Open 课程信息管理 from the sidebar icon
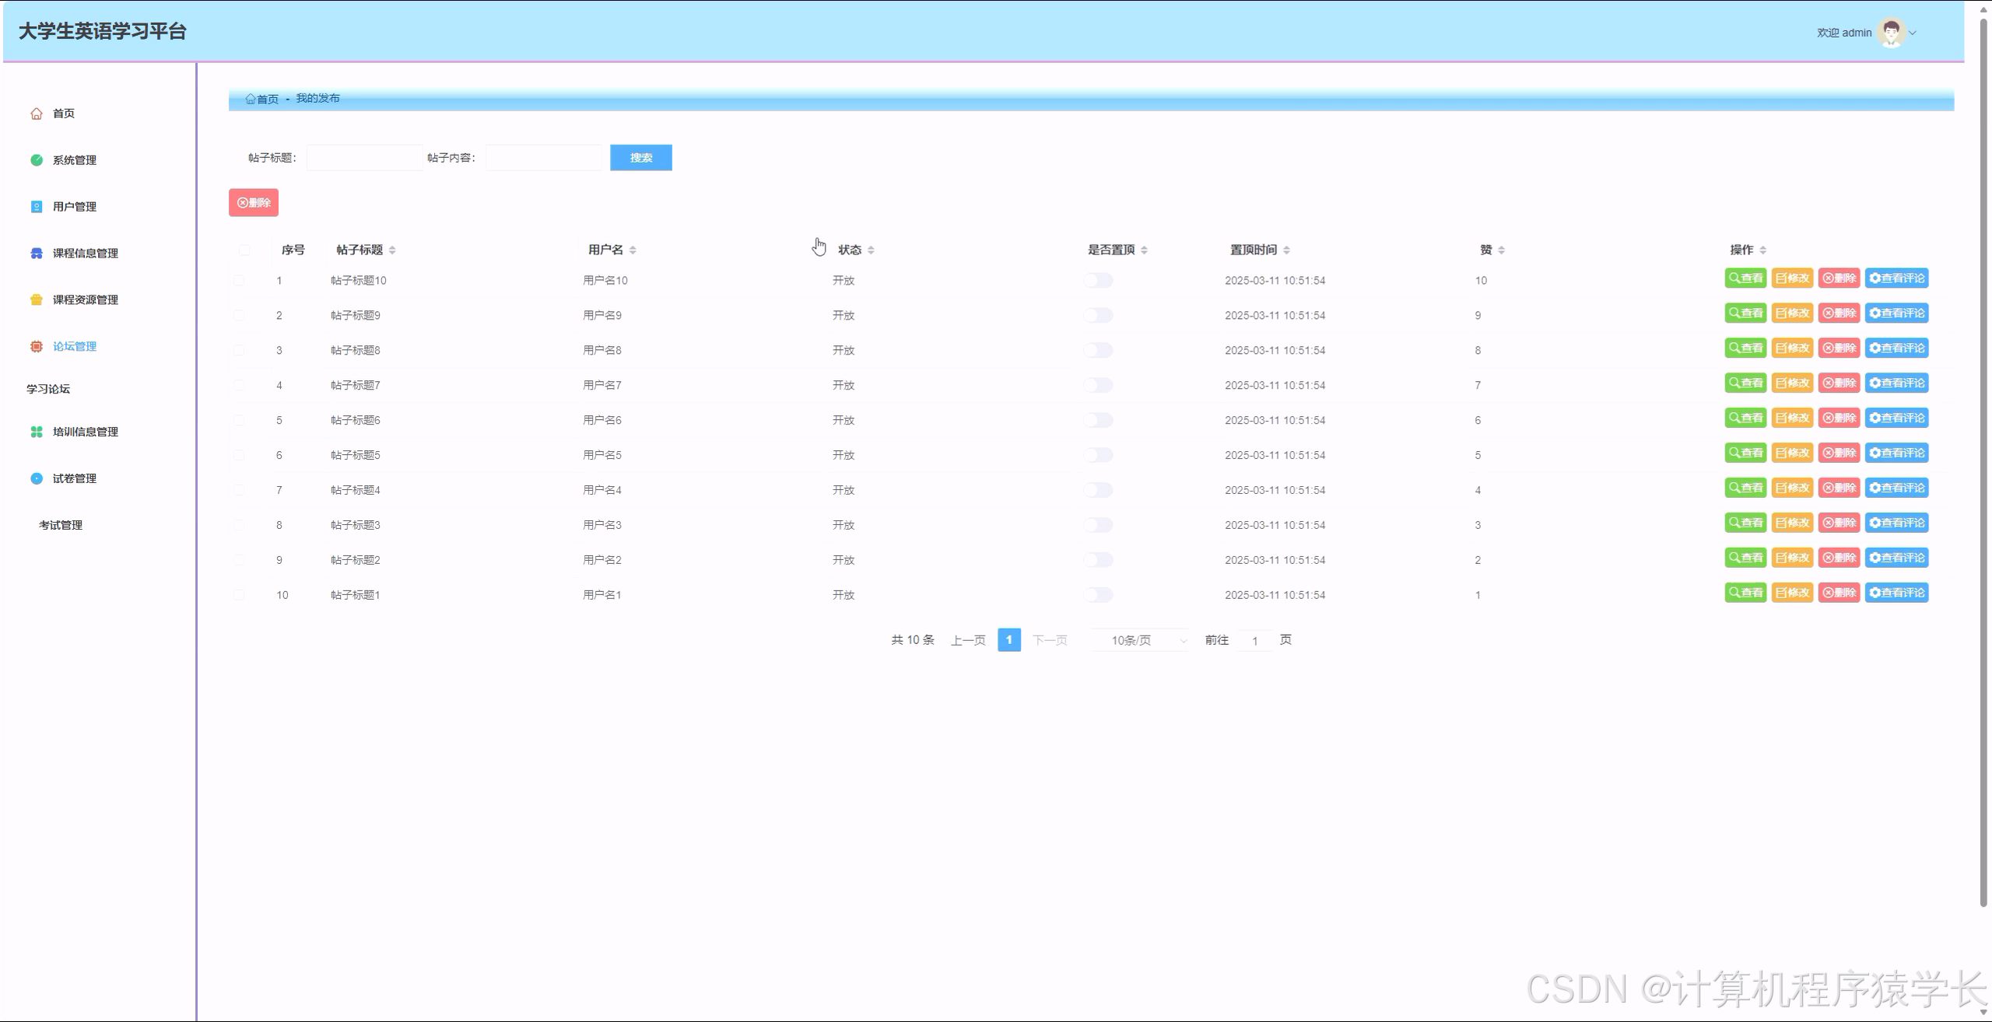Screen dimensions: 1992x1022 36,253
